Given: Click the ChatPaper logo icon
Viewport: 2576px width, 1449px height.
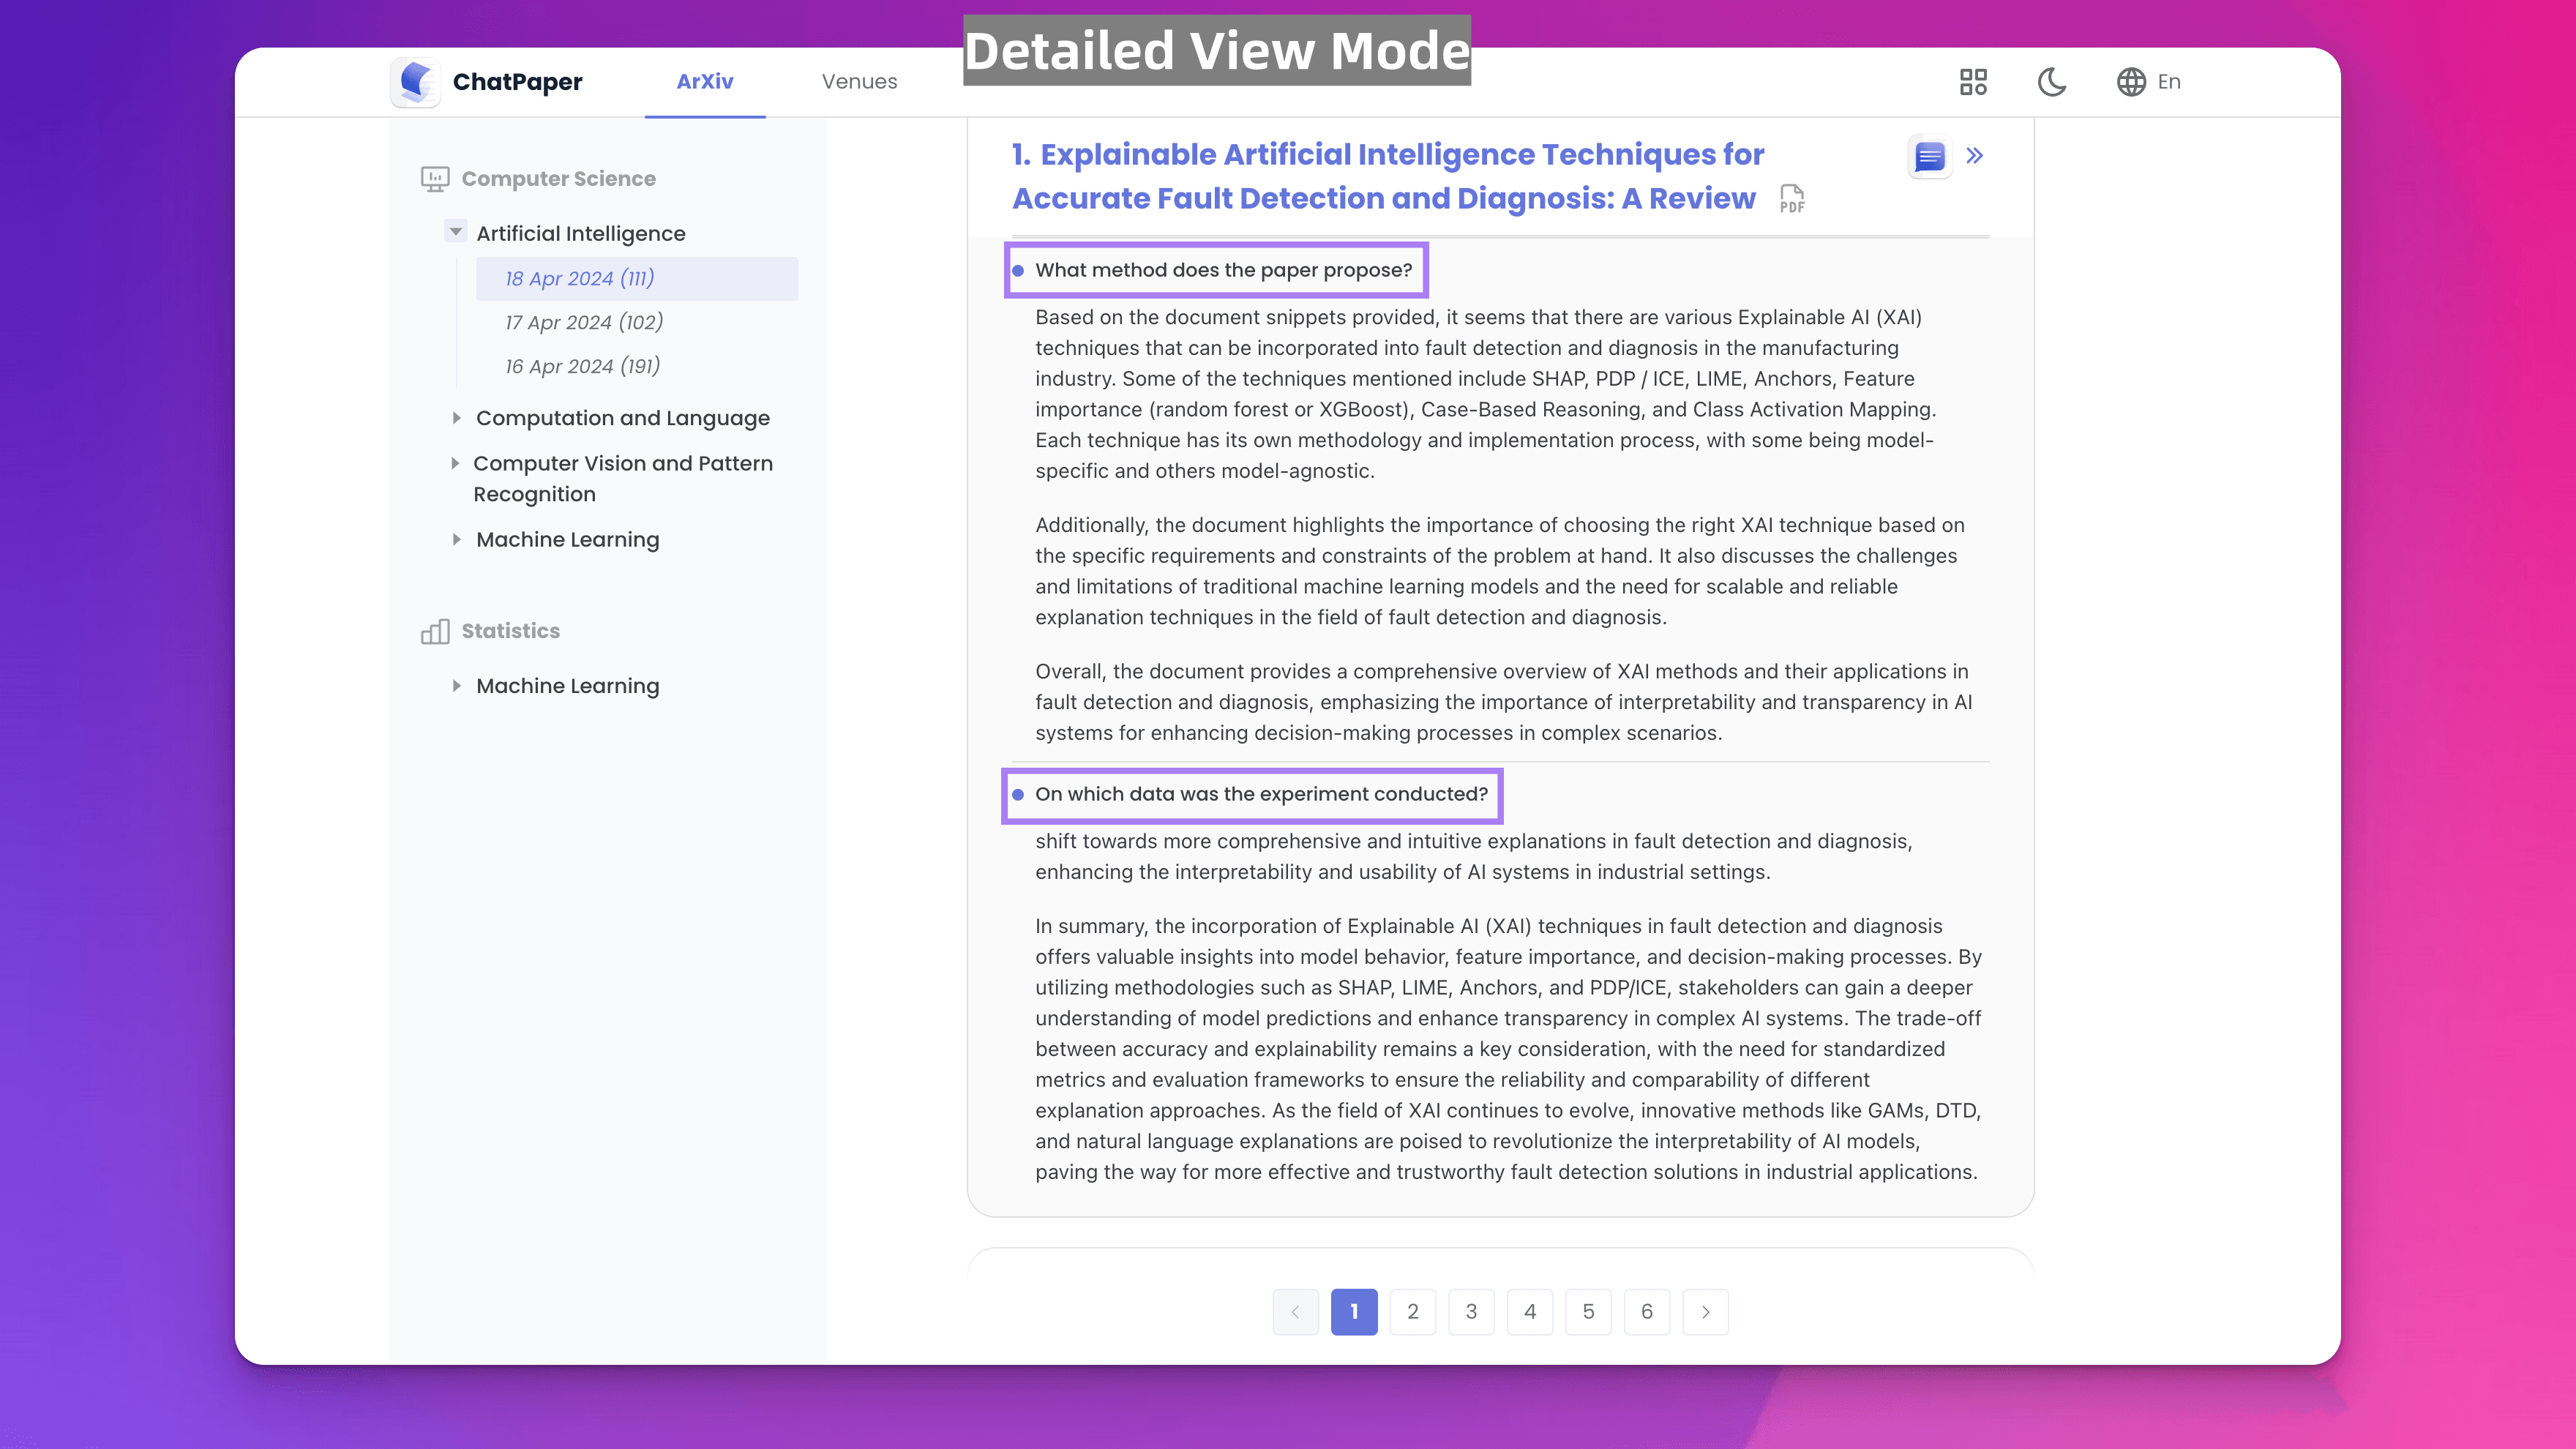Looking at the screenshot, I should coord(415,81).
